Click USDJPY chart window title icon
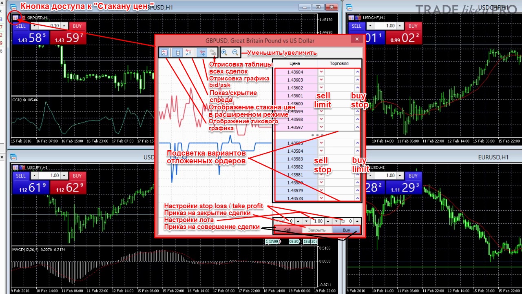This screenshot has width=522, height=294. (13, 157)
